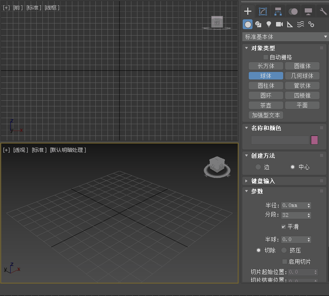
Task: Open the Create panel plus tab
Action: pyautogui.click(x=248, y=11)
